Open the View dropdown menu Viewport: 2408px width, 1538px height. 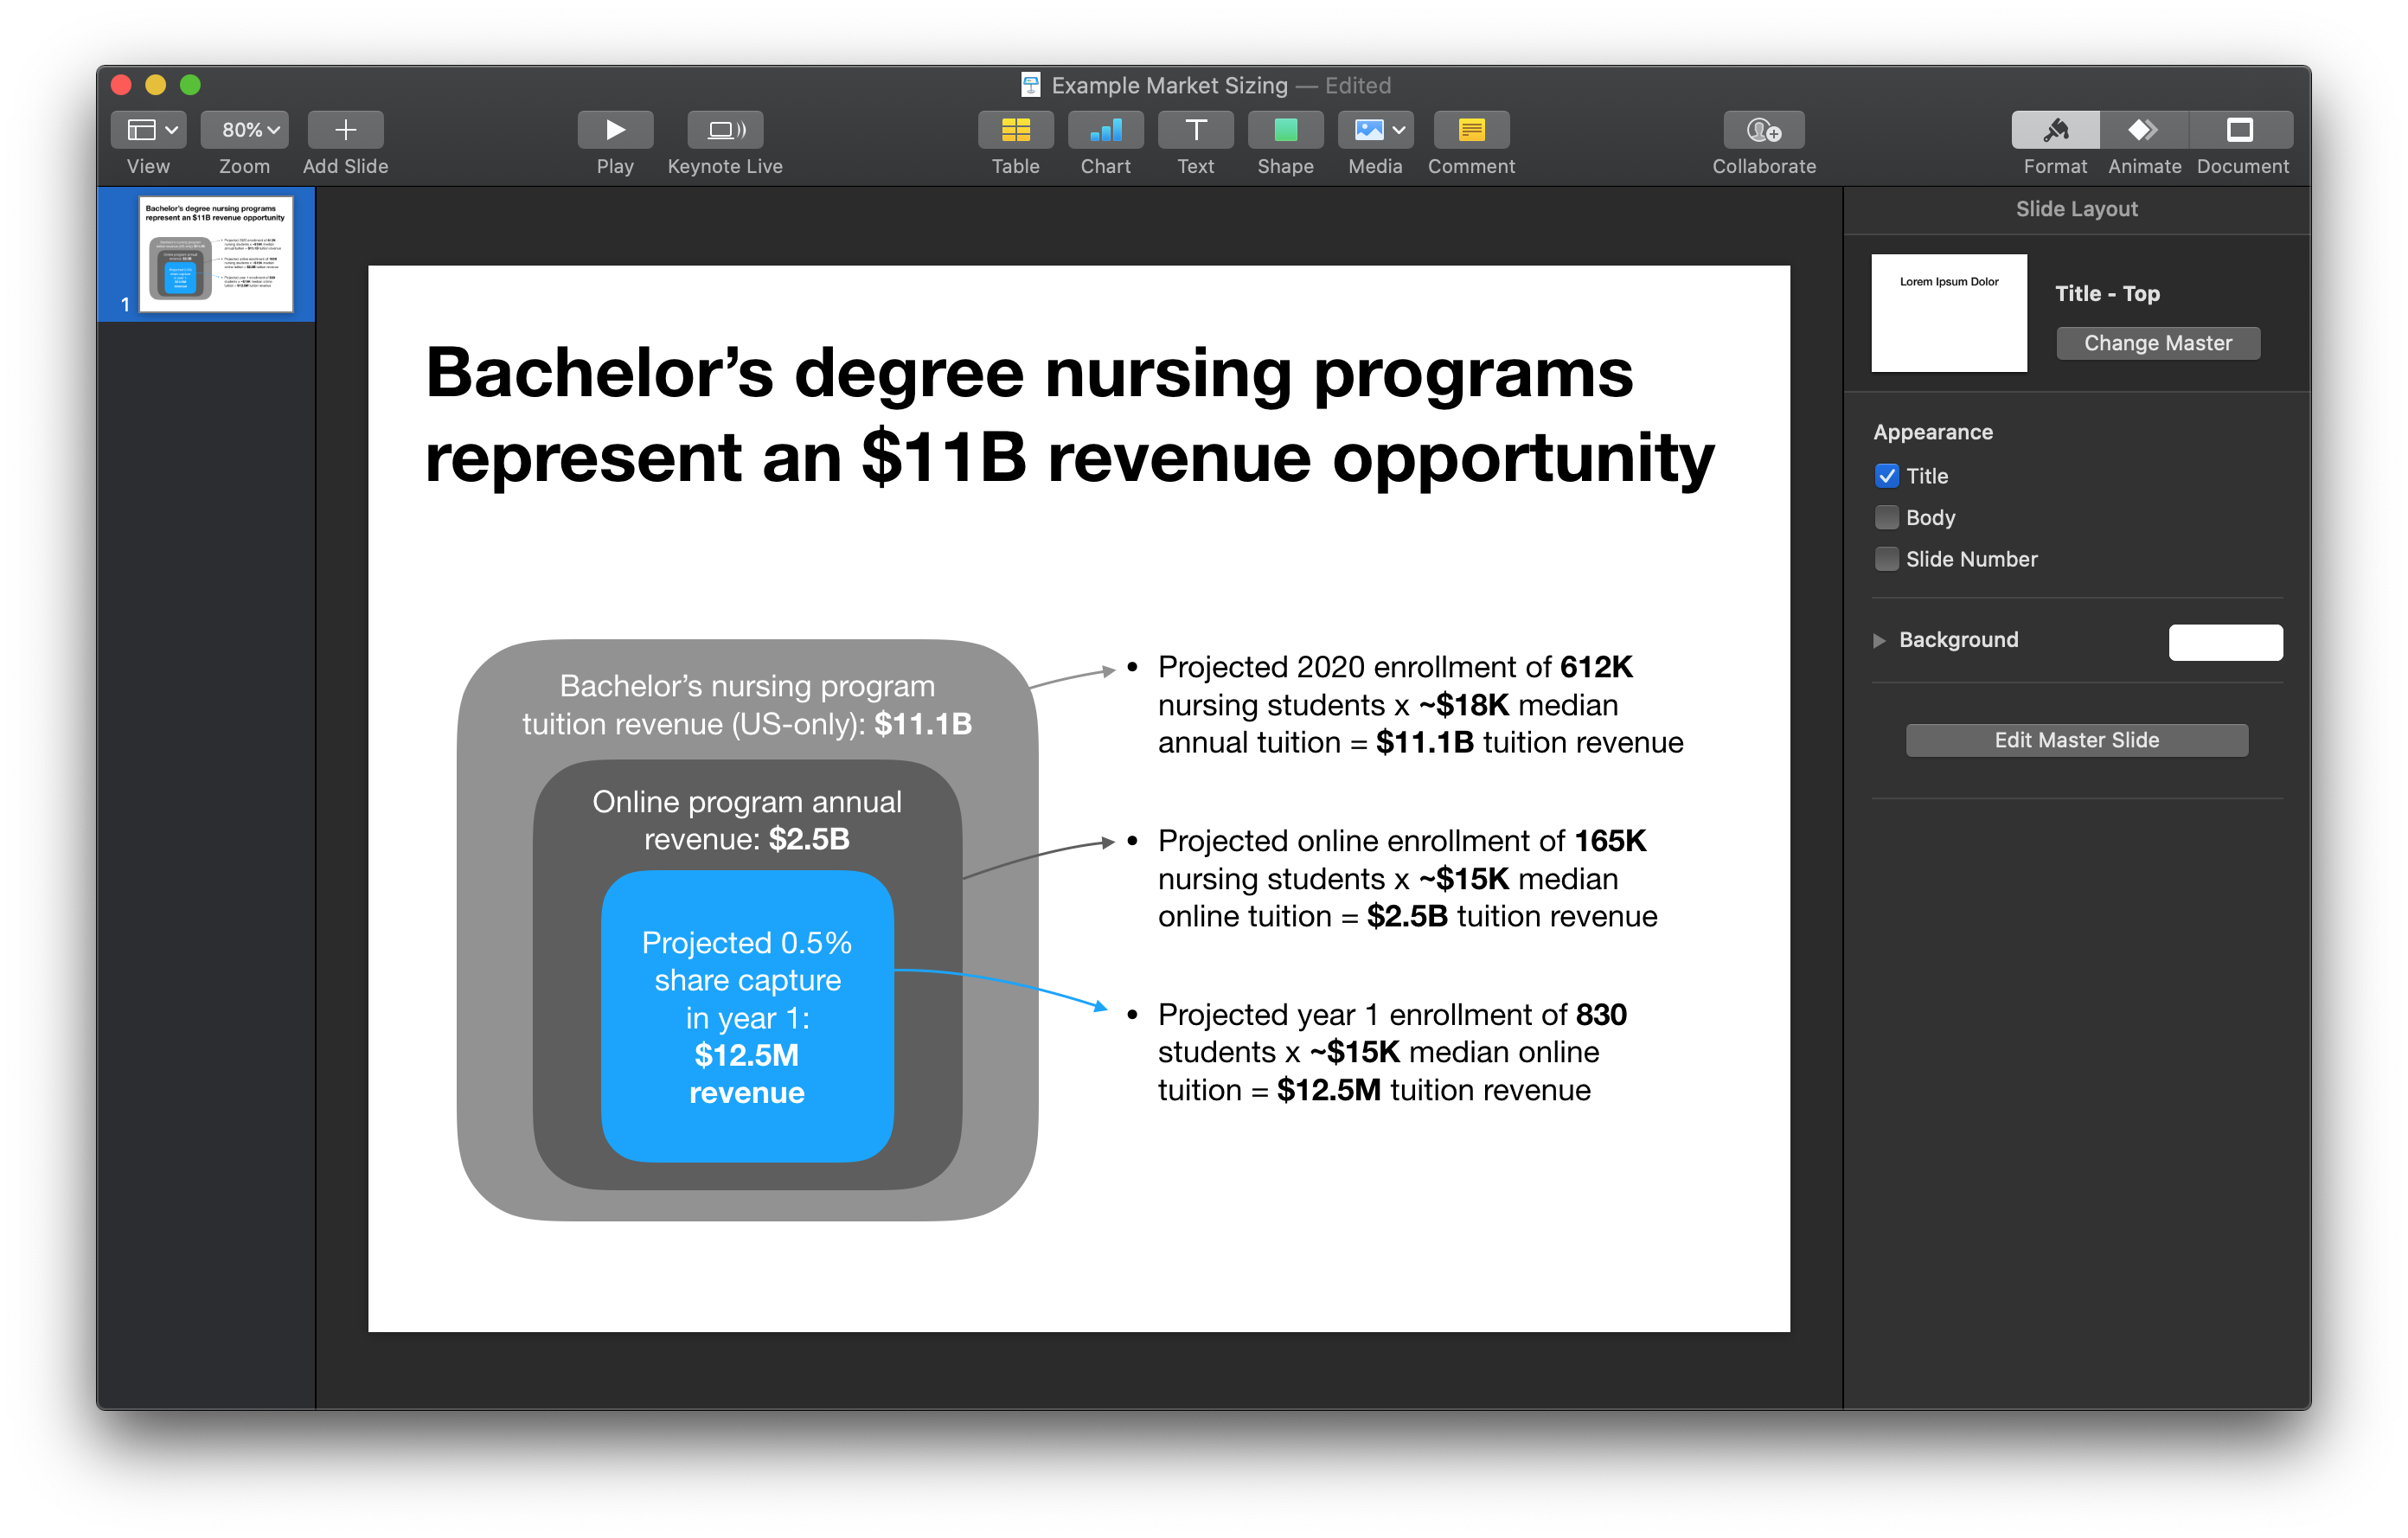click(x=148, y=129)
